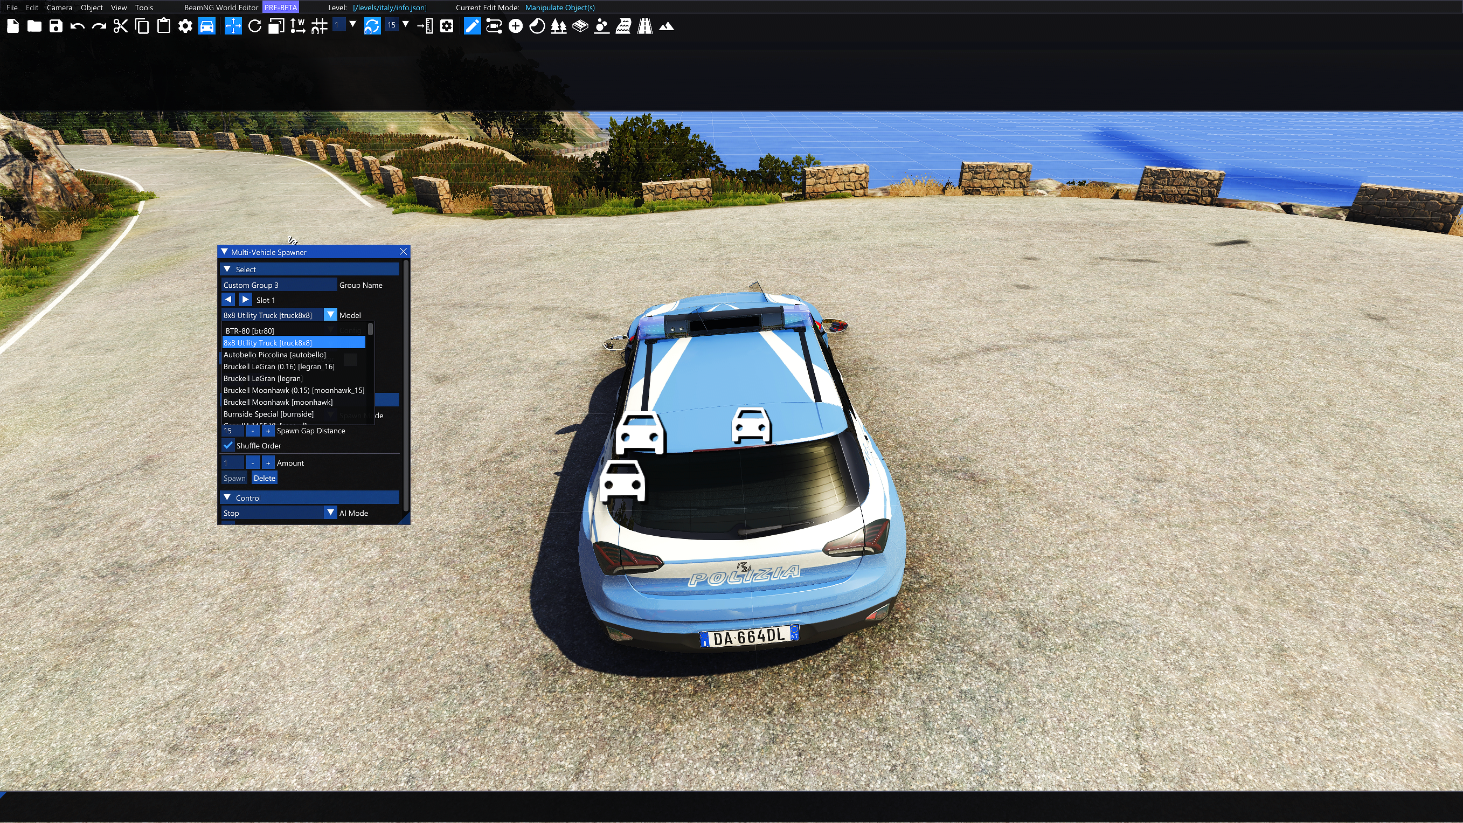Viewport: 1463px width, 823px height.
Task: Click the Delete button
Action: coord(264,478)
